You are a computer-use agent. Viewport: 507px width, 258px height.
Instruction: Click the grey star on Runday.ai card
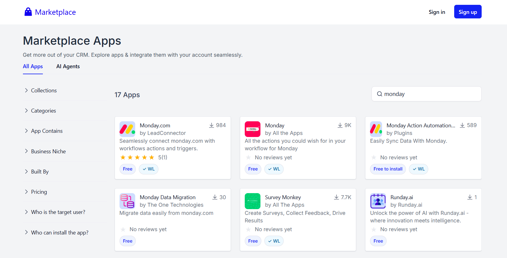click(x=374, y=229)
